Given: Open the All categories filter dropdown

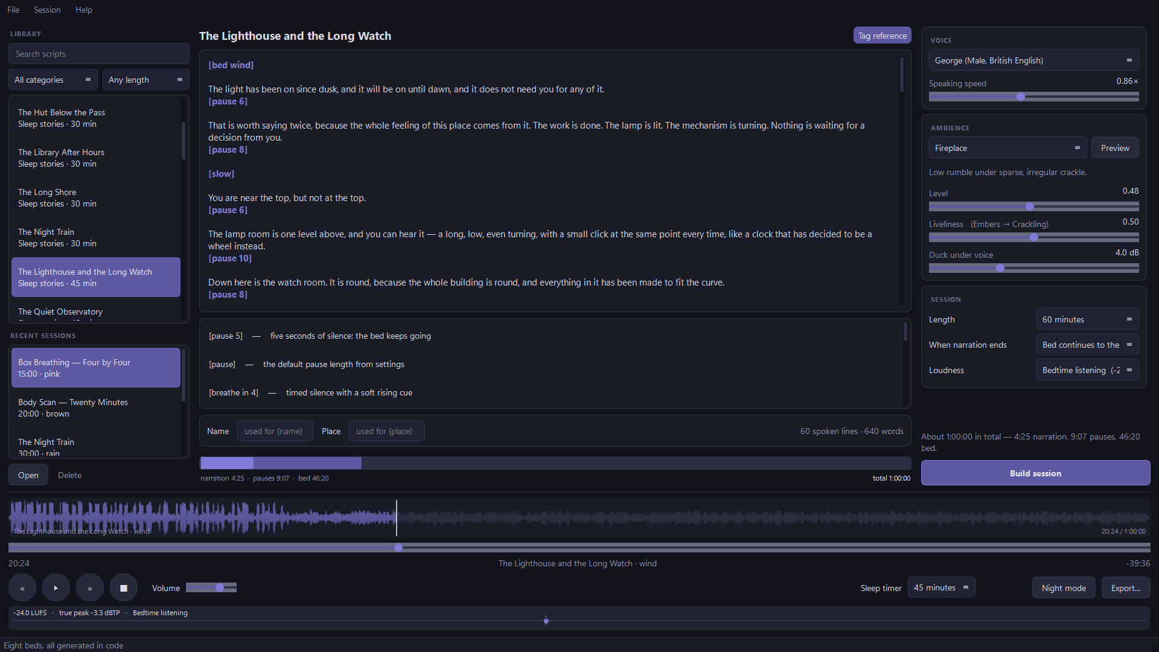Looking at the screenshot, I should (x=53, y=80).
